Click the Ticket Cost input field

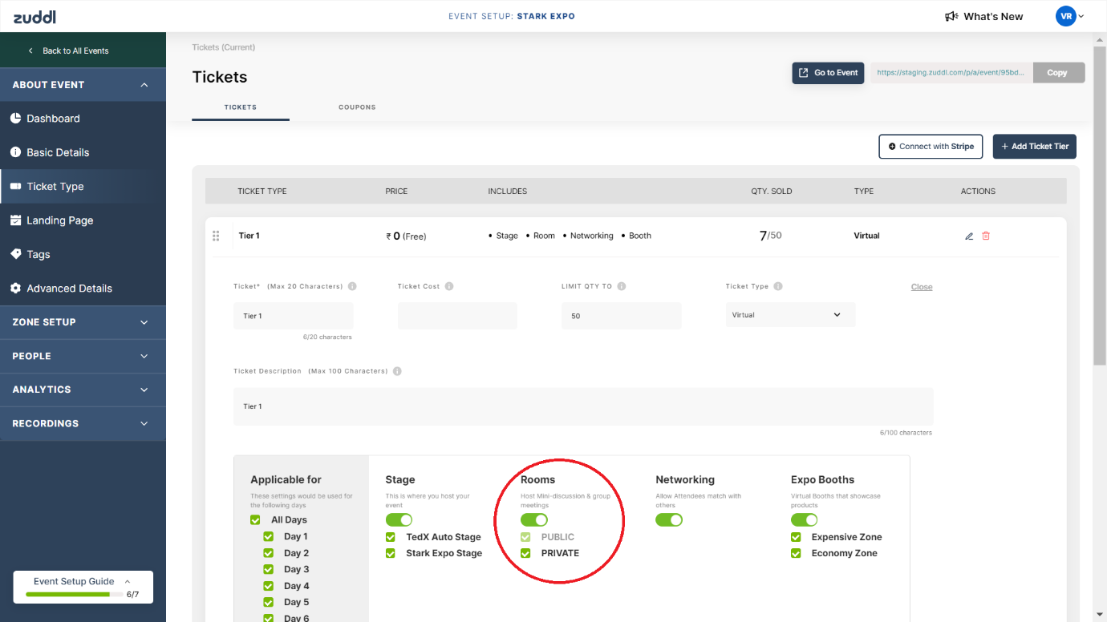(457, 316)
